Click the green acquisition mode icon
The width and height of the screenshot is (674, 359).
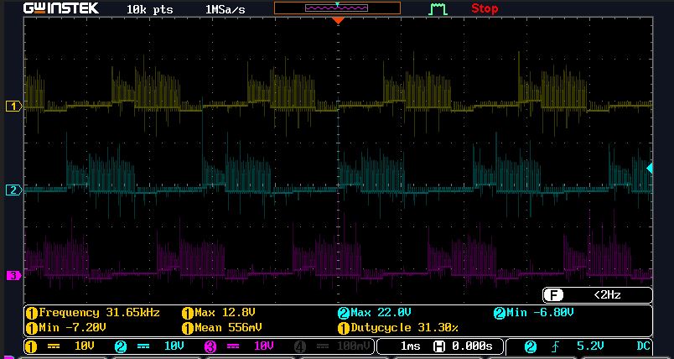pos(438,9)
